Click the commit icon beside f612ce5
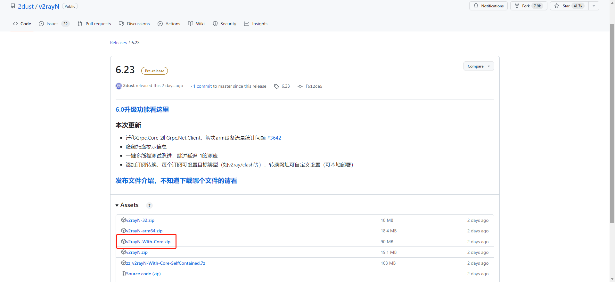The width and height of the screenshot is (615, 282). [300, 86]
